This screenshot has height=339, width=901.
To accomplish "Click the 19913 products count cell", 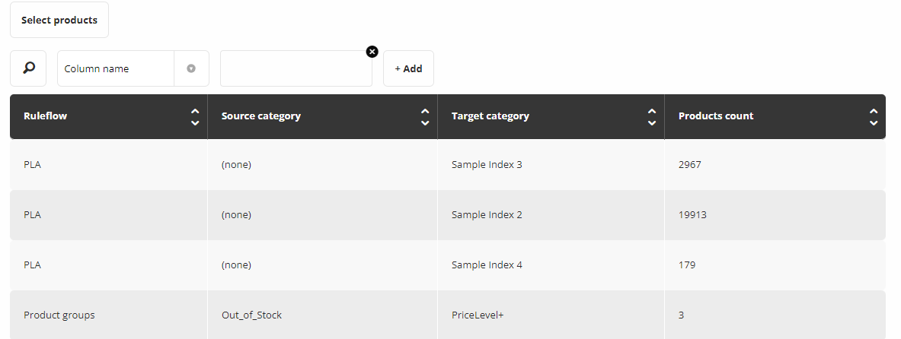I will click(x=775, y=215).
